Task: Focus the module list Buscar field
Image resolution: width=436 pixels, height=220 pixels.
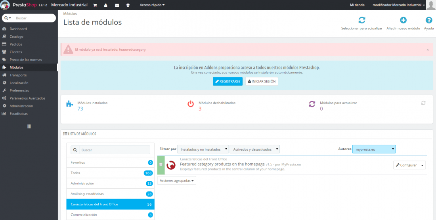Action: (115, 149)
